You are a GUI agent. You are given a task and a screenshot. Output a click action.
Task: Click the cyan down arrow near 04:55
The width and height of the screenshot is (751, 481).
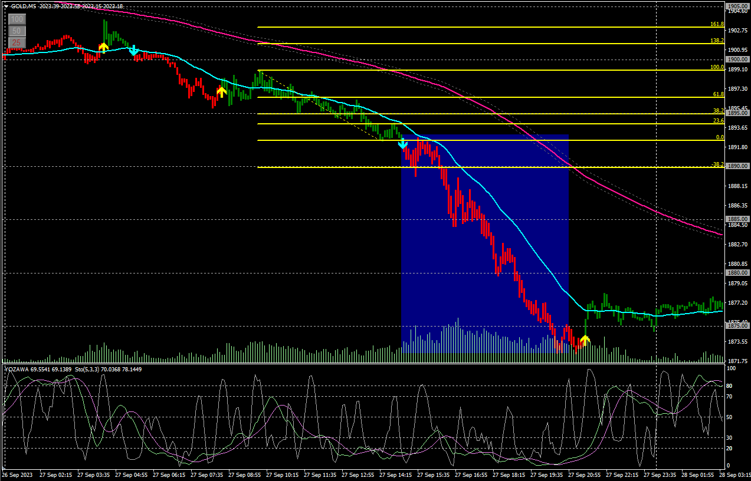pyautogui.click(x=134, y=50)
